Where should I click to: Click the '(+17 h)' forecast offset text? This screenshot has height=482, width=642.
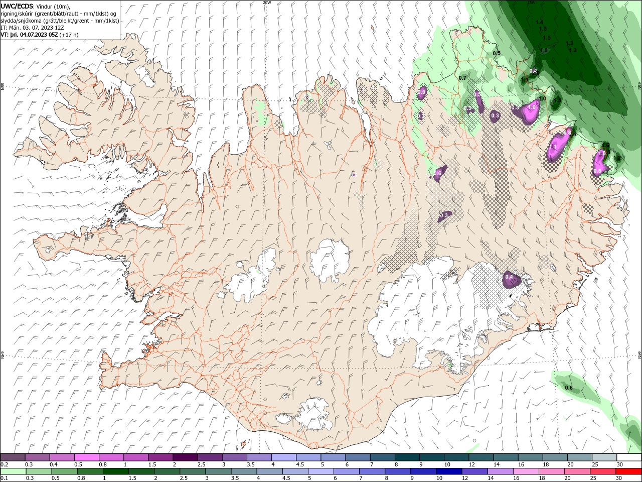coord(69,35)
